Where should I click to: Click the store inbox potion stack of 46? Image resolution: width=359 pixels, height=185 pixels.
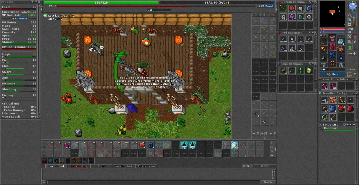[x=324, y=86]
